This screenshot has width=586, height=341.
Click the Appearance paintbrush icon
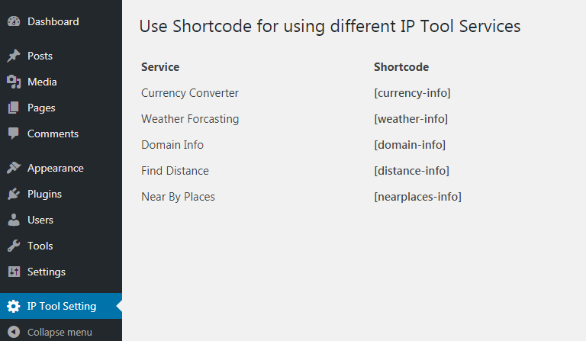tap(14, 168)
